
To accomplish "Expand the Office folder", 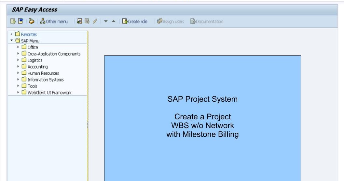I will pyautogui.click(x=18, y=47).
